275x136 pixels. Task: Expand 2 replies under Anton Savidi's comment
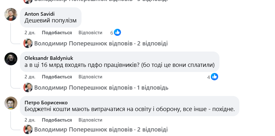click(101, 44)
